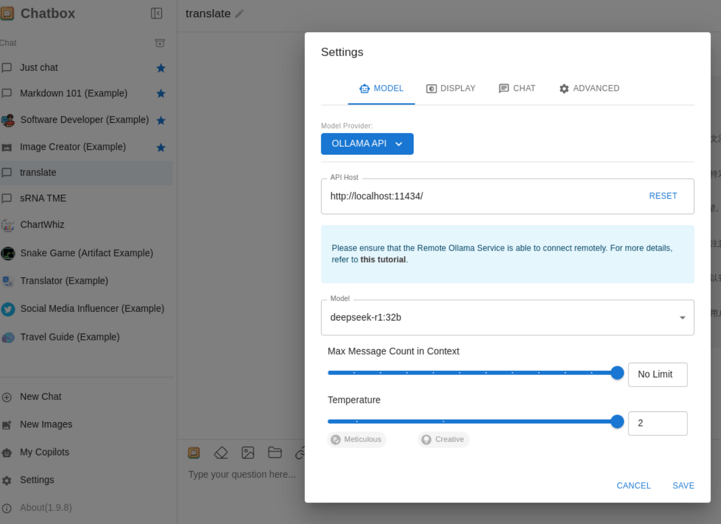Click the eraser icon in input toolbar
The image size is (721, 524).
221,453
